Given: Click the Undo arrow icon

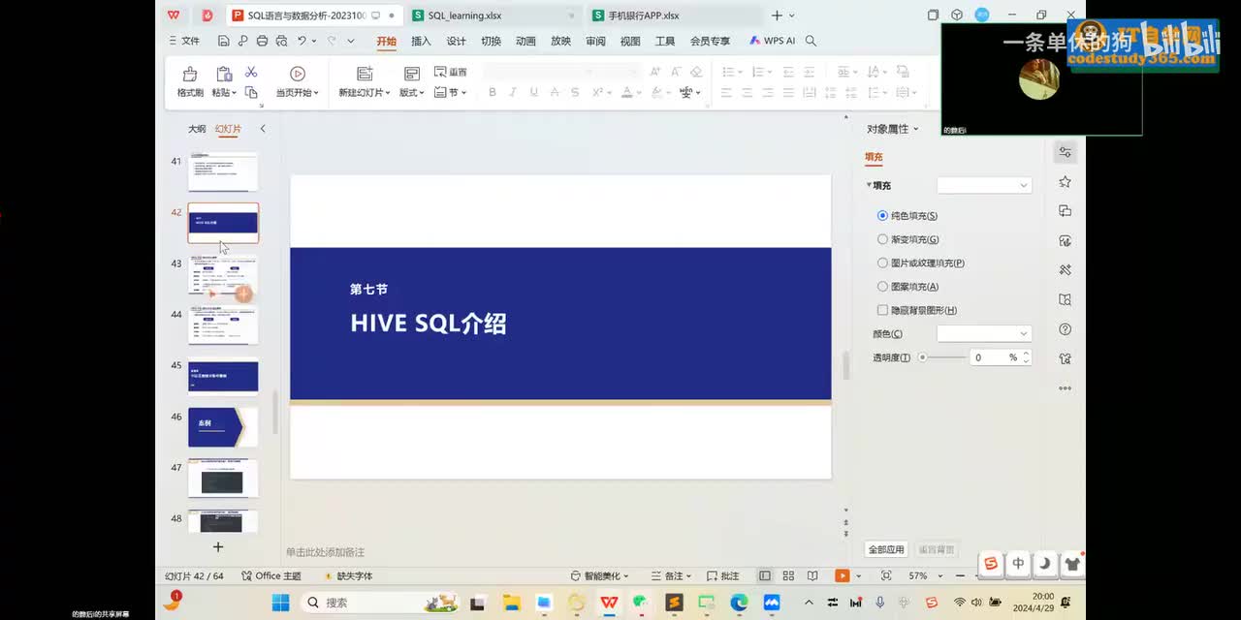Looking at the screenshot, I should click(x=302, y=41).
